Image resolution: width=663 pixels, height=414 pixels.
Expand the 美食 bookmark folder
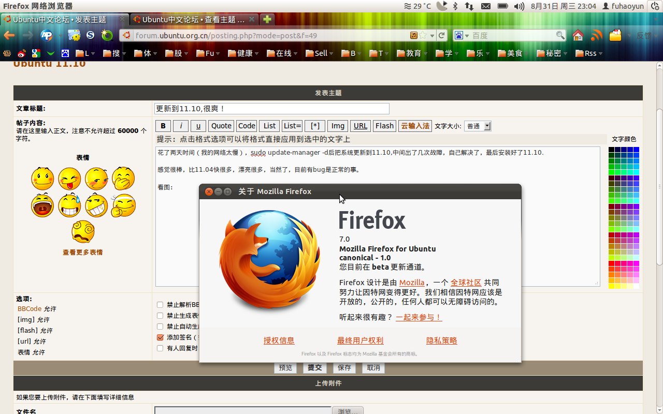(512, 53)
